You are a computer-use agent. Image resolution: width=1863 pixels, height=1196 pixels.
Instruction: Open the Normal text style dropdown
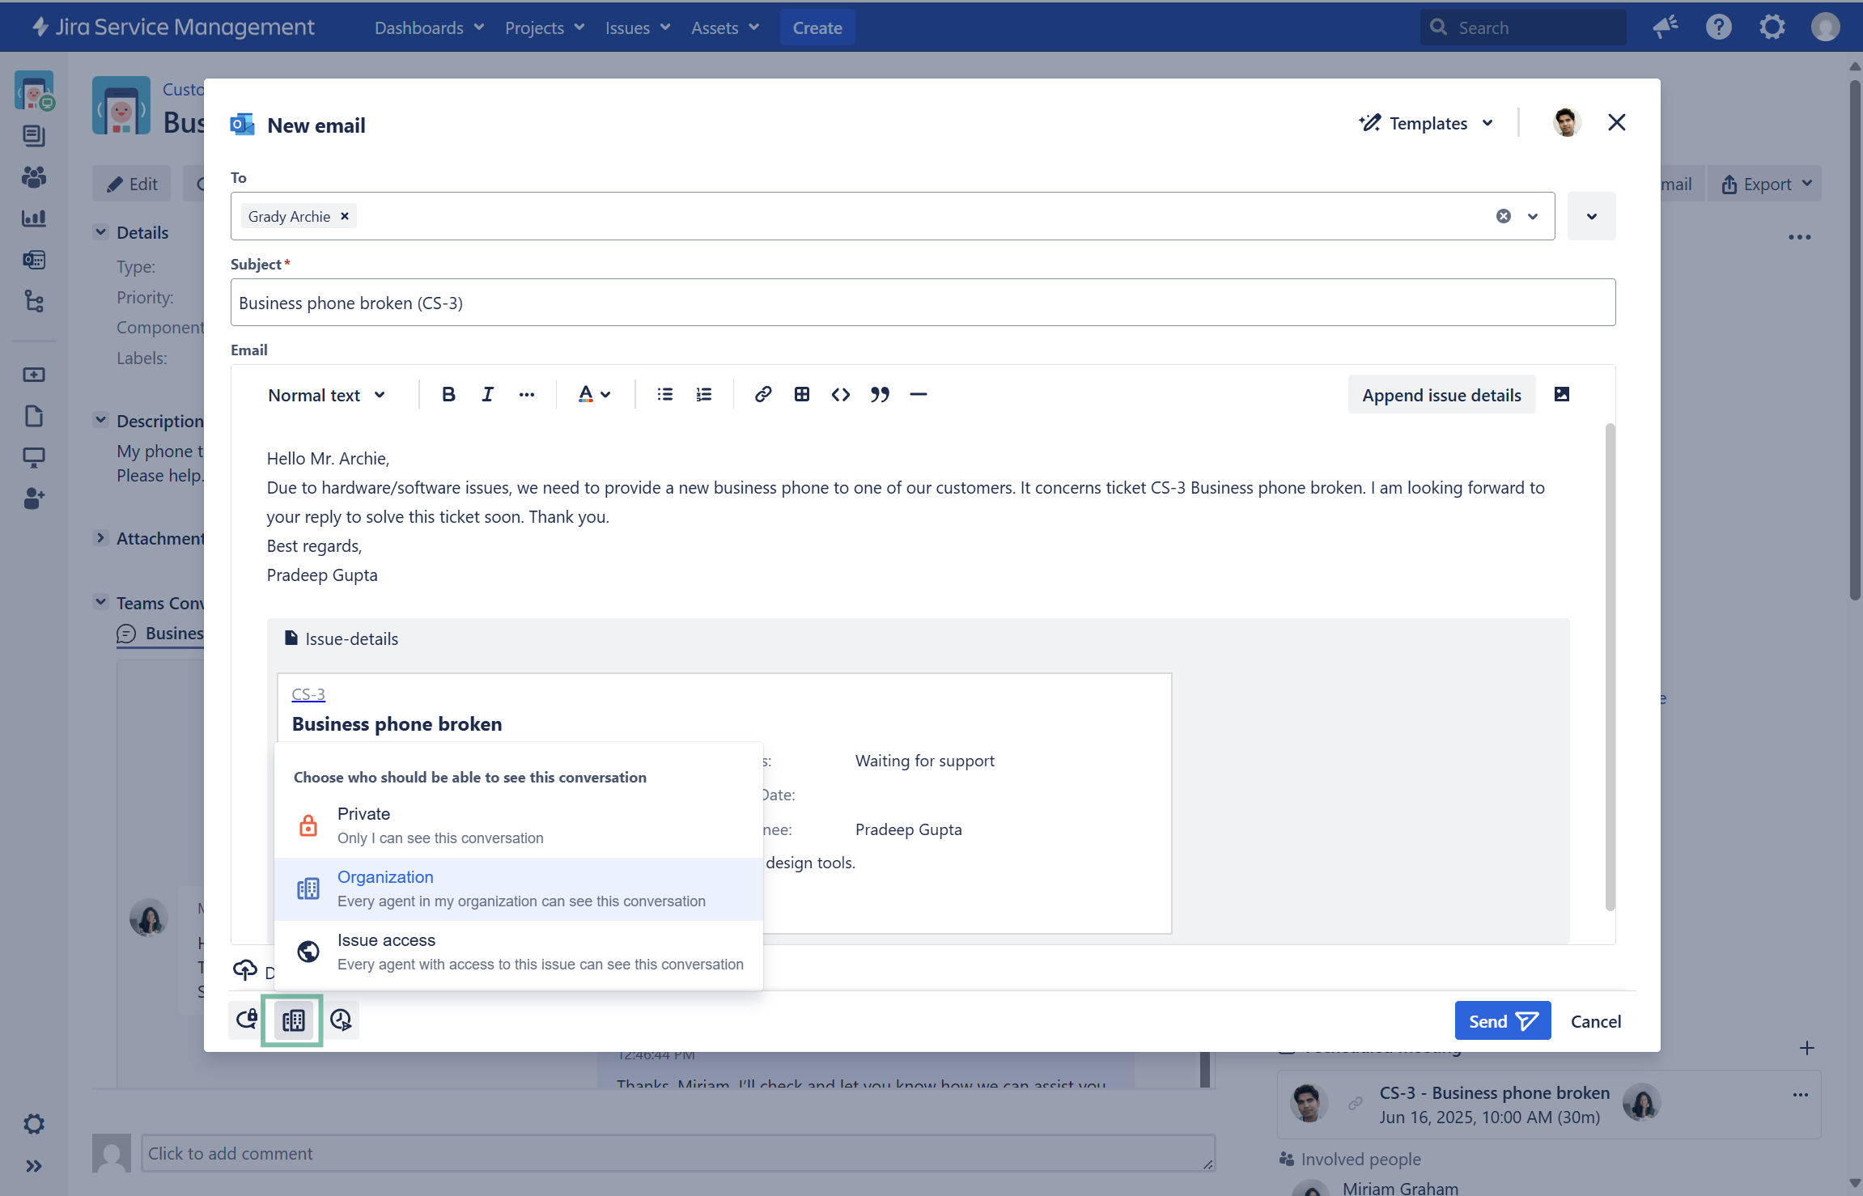pyautogui.click(x=326, y=395)
